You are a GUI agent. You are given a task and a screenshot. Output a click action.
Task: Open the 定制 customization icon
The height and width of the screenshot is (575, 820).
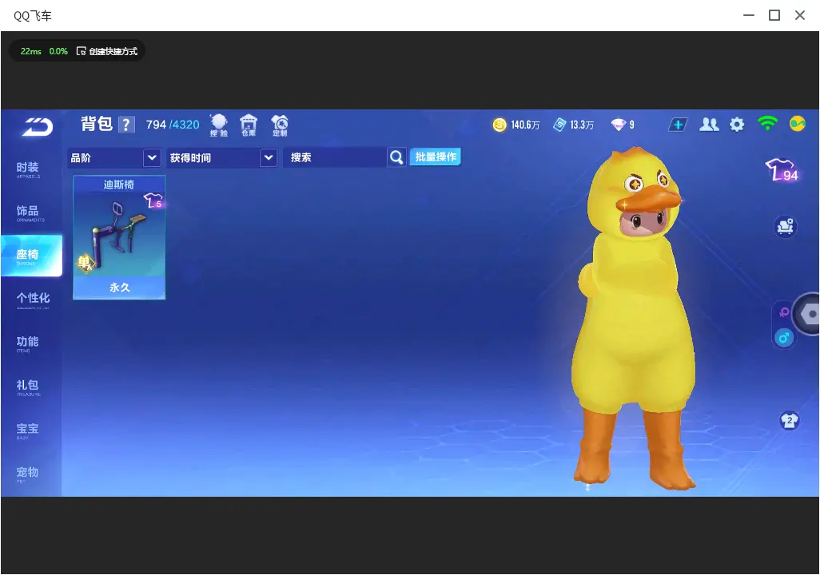(x=279, y=125)
